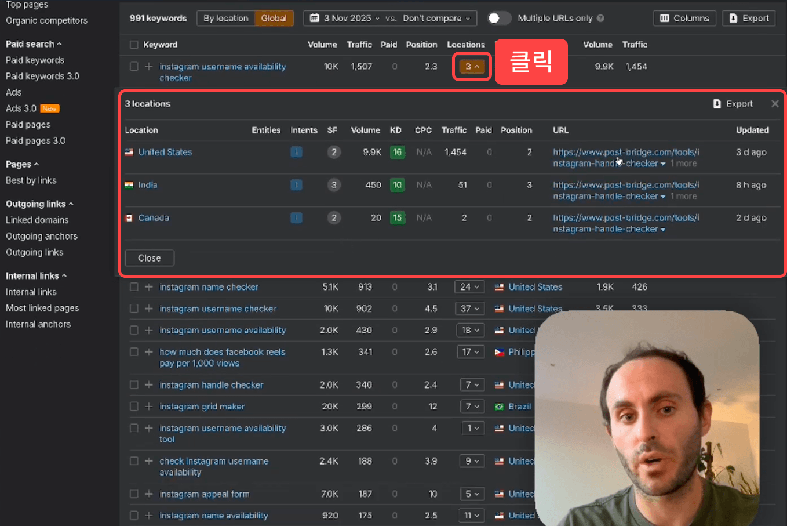This screenshot has width=787, height=526.
Task: Go to Most linked pages
Action: tap(42, 309)
